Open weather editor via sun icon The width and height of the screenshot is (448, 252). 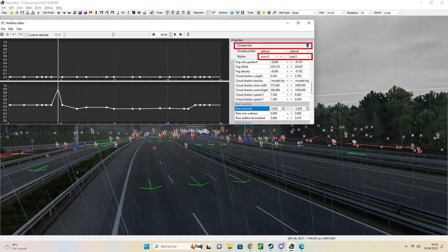(x=264, y=13)
